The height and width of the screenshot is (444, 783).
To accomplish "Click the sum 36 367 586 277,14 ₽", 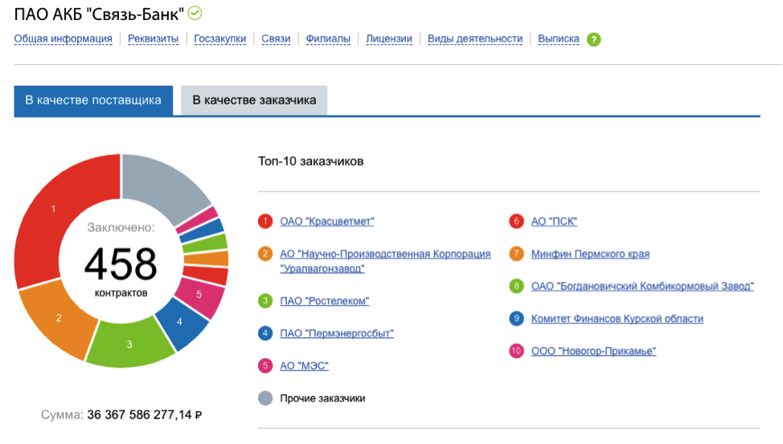I will click(x=145, y=415).
